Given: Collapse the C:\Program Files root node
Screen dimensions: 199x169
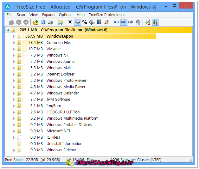Looking at the screenshot, I should pyautogui.click(x=8, y=30).
